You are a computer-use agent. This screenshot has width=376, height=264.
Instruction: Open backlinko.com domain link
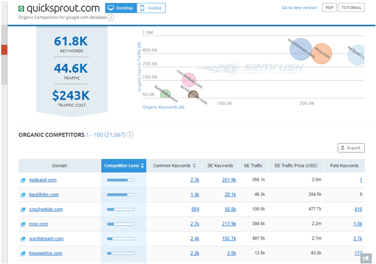[44, 194]
